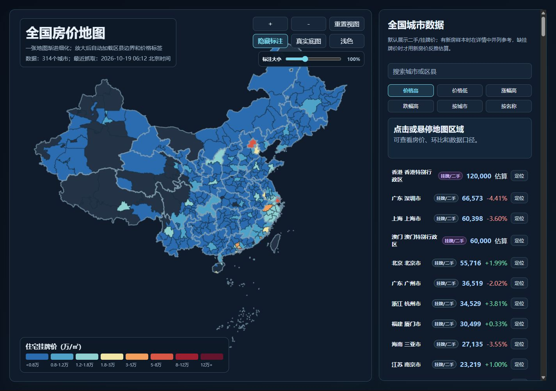Click the 5-8万 legend swatch
Screen dimensions: 556x391
(162, 357)
